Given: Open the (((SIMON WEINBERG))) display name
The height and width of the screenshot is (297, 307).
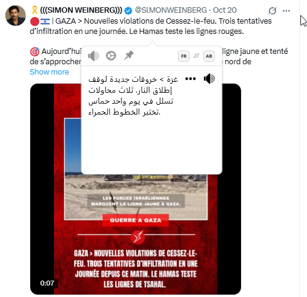Looking at the screenshot, I should 81,10.
